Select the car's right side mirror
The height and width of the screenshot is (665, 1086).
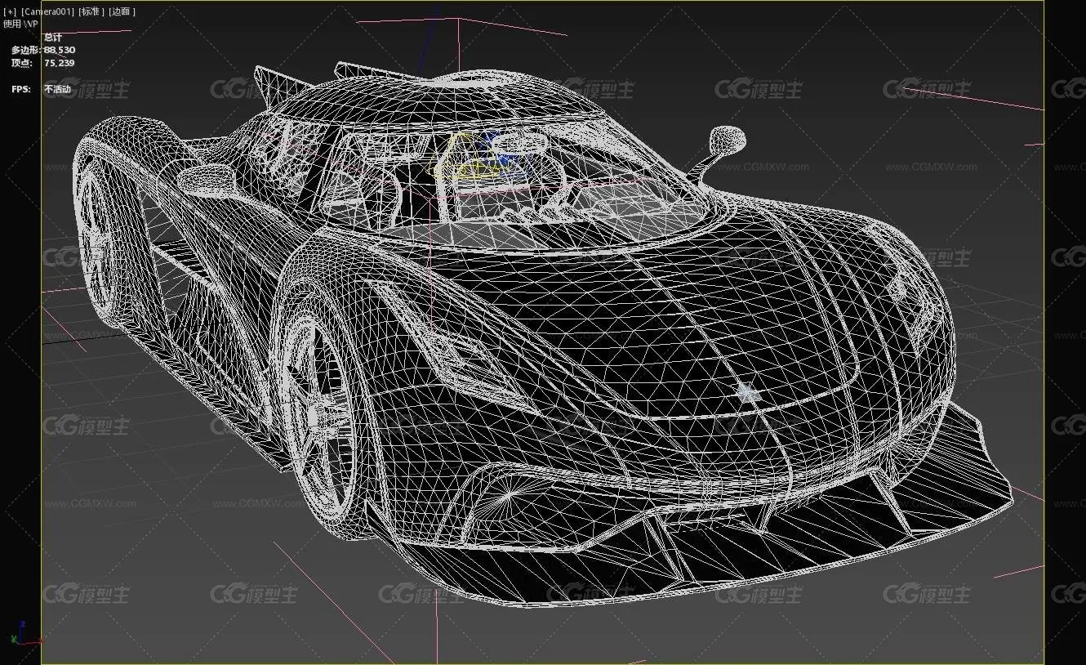click(723, 142)
